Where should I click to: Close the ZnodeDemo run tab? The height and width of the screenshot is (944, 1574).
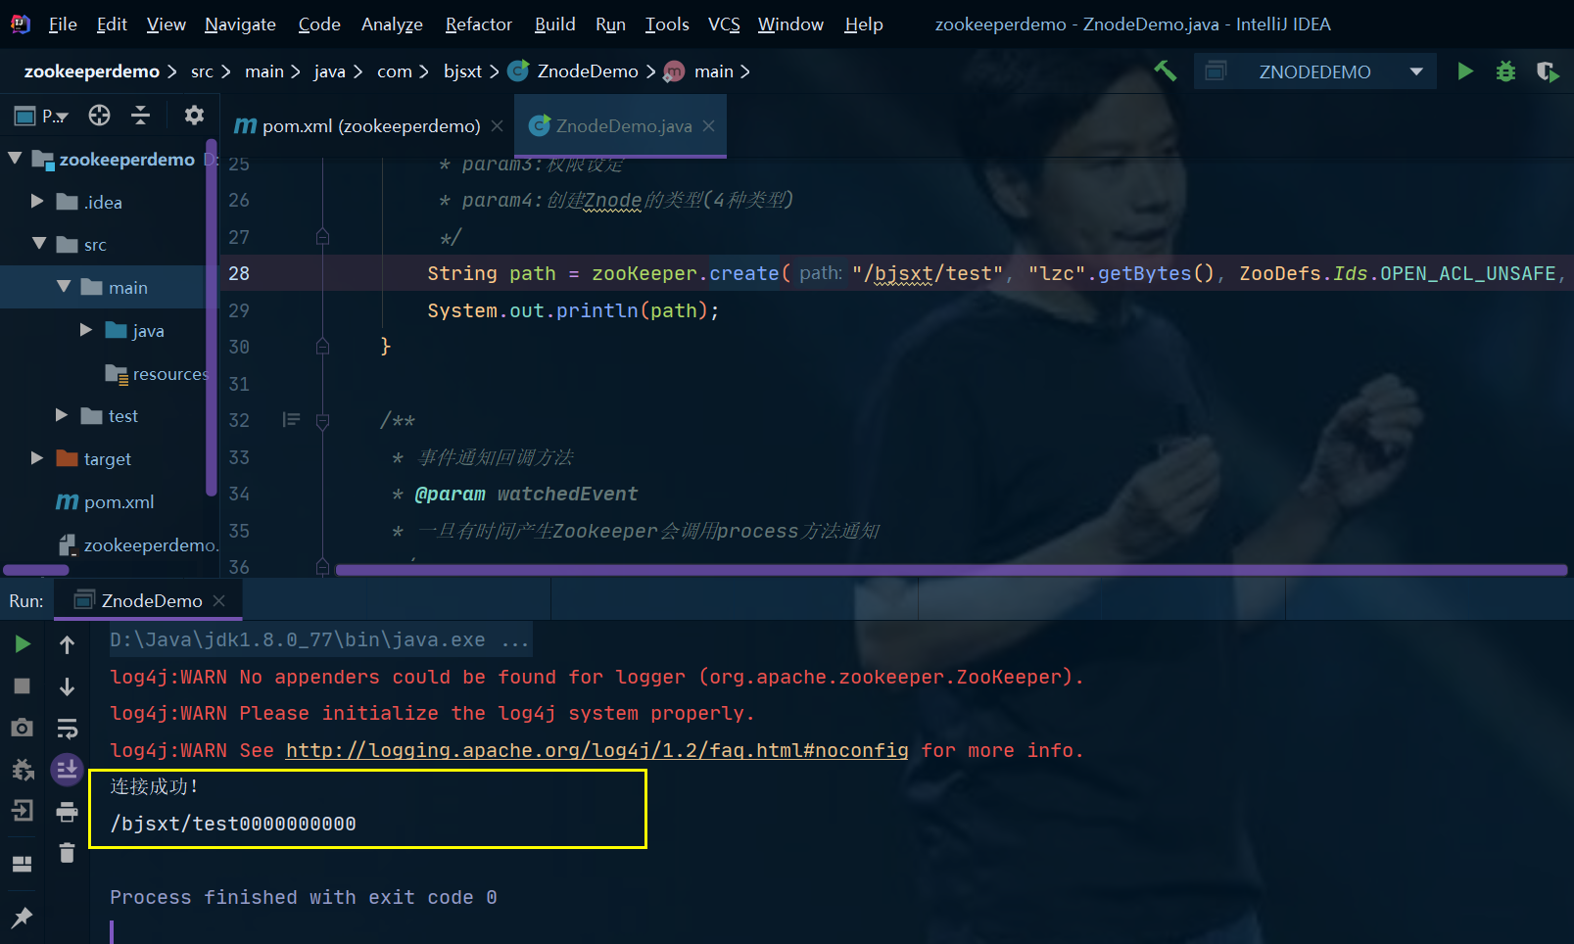[219, 600]
